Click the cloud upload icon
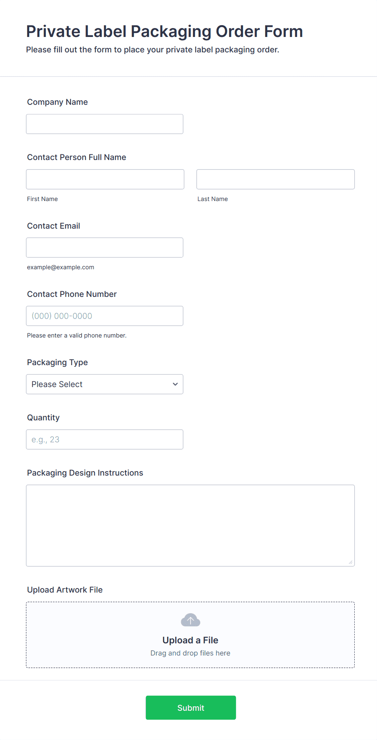The width and height of the screenshot is (377, 740). [190, 620]
